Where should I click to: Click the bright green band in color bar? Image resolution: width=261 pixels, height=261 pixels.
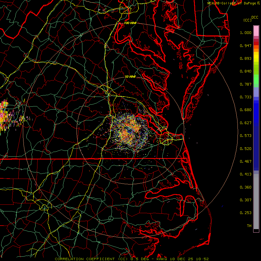(256, 79)
